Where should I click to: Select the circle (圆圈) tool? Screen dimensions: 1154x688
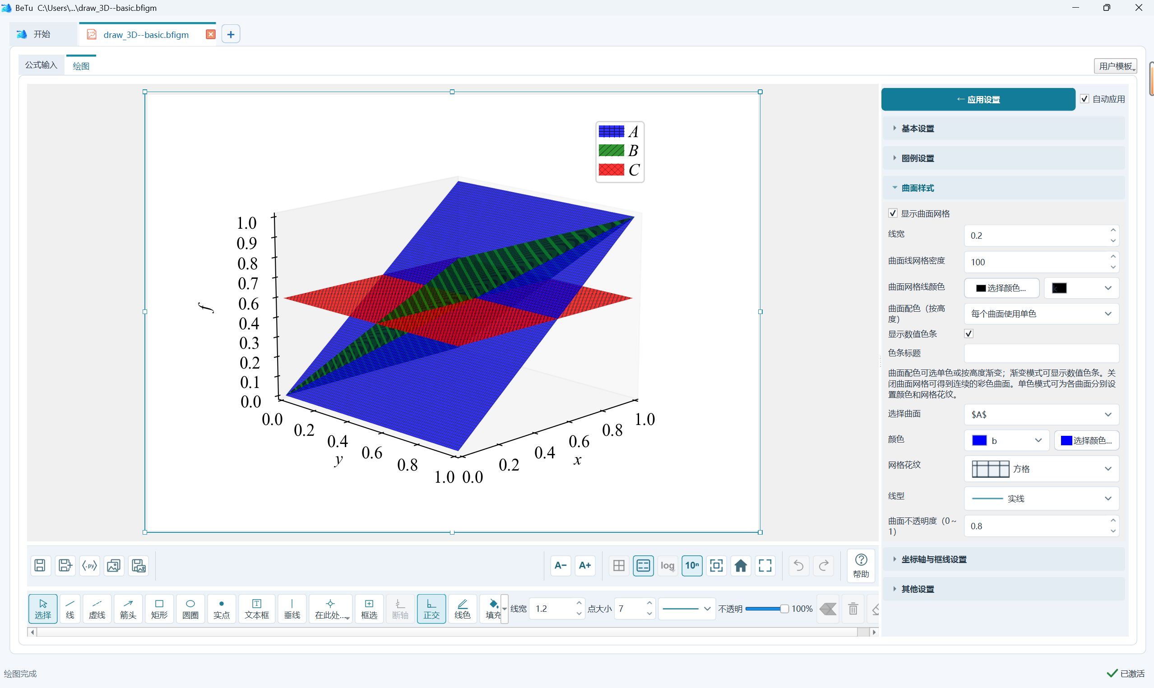(x=190, y=608)
